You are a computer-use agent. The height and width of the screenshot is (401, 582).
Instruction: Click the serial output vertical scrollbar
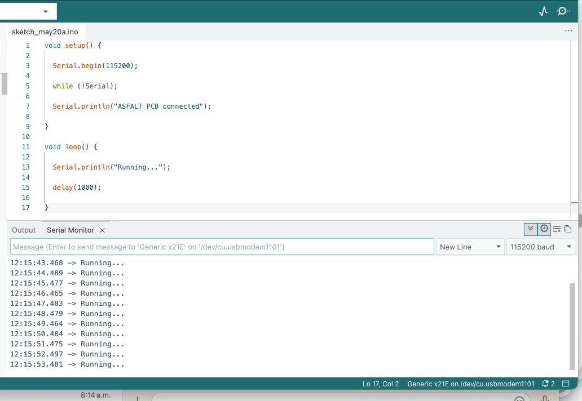coord(572,326)
